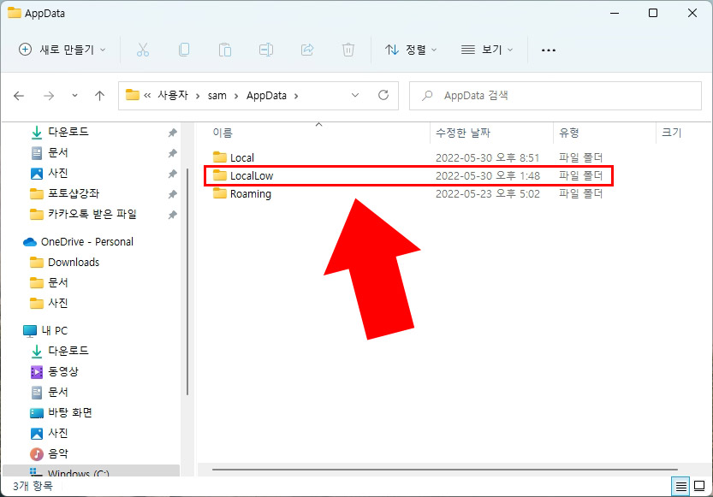The height and width of the screenshot is (497, 713).
Task: Click sam in the address breadcrumb
Action: [217, 96]
